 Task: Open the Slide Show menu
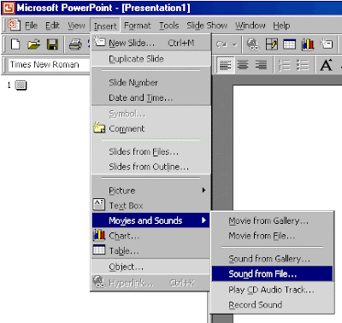click(x=207, y=26)
